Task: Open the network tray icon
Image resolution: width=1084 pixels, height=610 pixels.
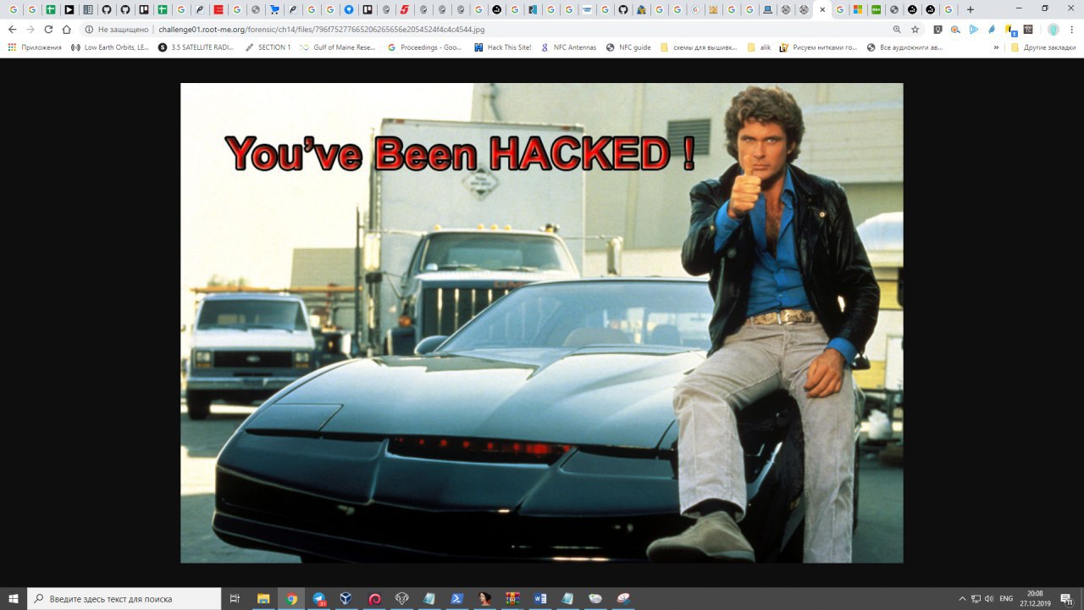Action: [976, 599]
